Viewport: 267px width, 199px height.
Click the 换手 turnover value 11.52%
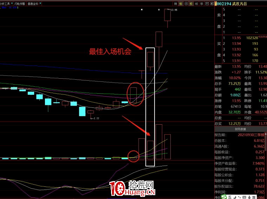pos(261,72)
